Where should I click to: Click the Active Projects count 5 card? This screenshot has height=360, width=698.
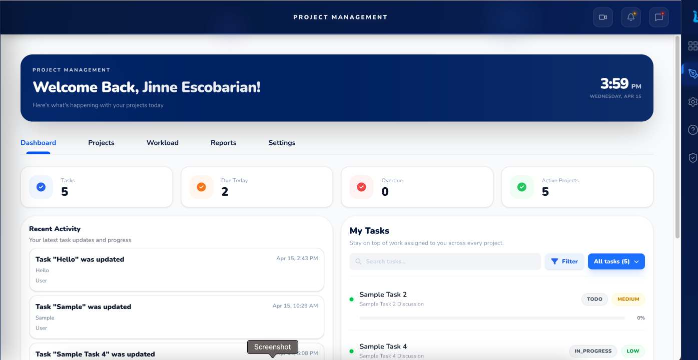[x=577, y=187]
